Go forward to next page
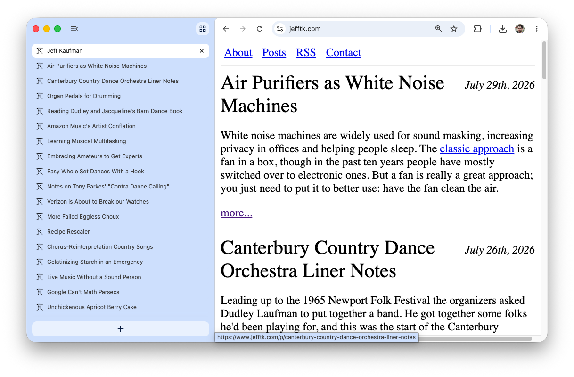Viewport: 574px width, 377px height. pyautogui.click(x=243, y=29)
